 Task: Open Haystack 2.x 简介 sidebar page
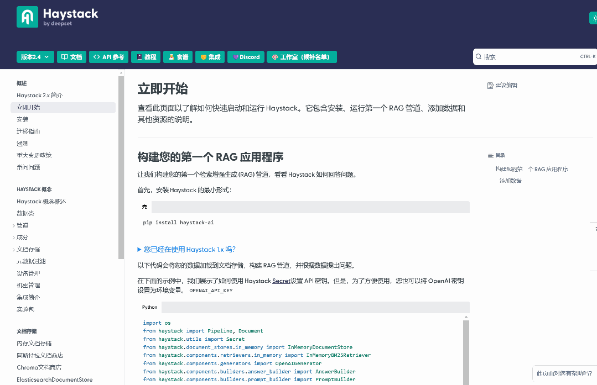pos(40,96)
